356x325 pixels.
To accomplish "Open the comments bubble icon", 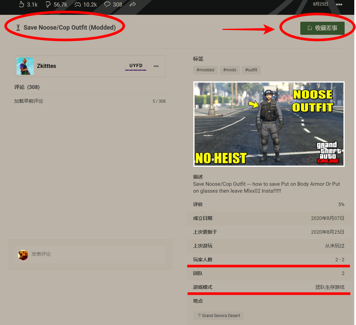I will pyautogui.click(x=107, y=4).
